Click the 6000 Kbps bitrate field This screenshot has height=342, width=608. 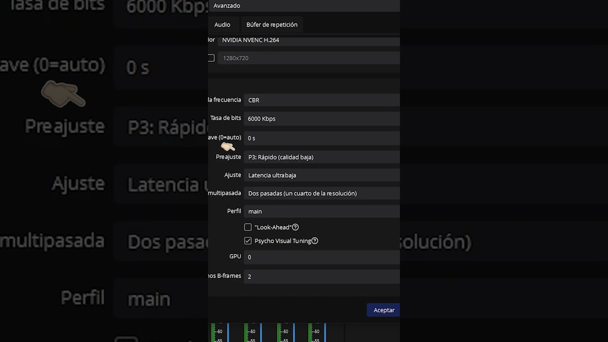pos(322,119)
